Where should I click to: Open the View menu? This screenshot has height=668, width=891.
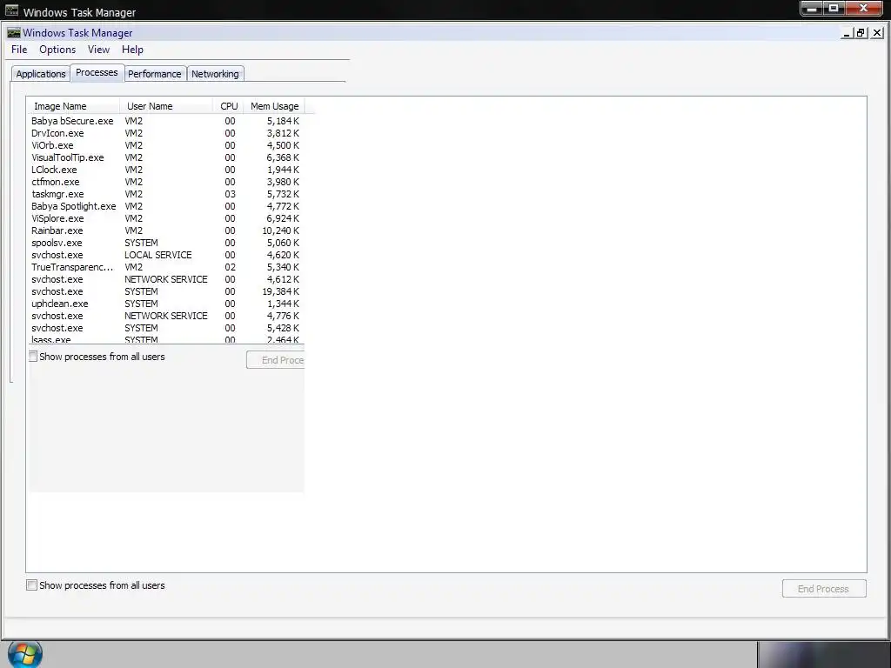pyautogui.click(x=99, y=50)
